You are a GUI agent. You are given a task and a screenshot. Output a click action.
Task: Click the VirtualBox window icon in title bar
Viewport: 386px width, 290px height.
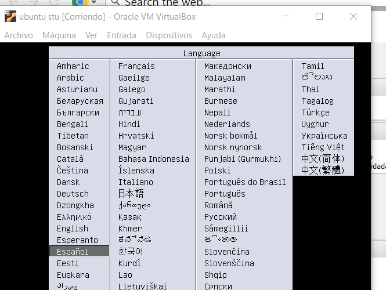click(10, 16)
